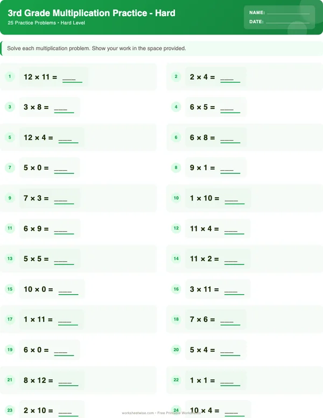
Task: Click the answer blank for 12 × 11
Action: 72,79
